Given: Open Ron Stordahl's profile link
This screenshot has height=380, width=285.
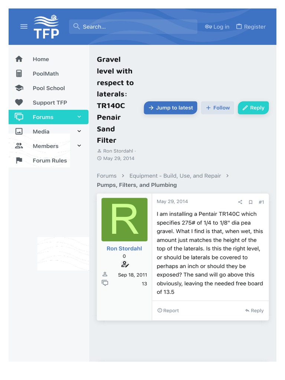Looking at the screenshot, I should coord(124,248).
